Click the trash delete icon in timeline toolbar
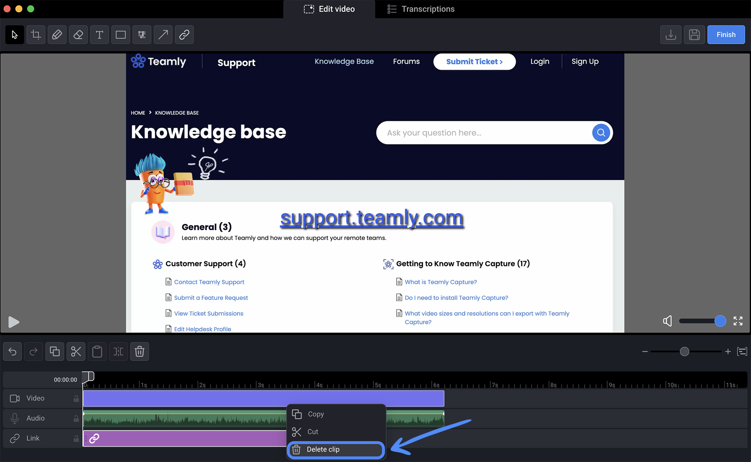The width and height of the screenshot is (751, 462). (140, 351)
